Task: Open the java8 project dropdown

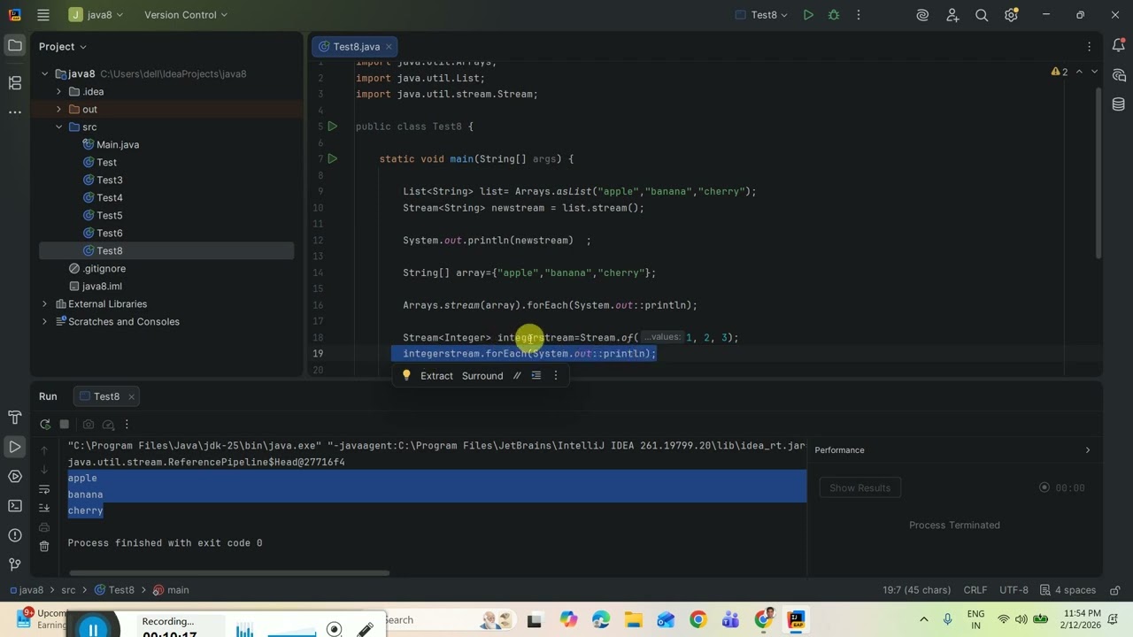Action: pos(96,15)
